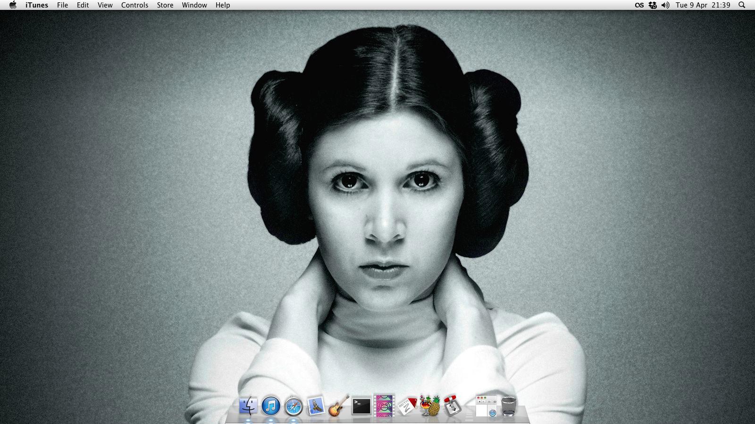Open the File menu
Image resolution: width=755 pixels, height=424 pixels.
point(62,5)
